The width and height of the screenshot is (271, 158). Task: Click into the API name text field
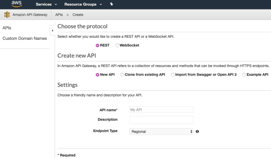tap(161, 110)
